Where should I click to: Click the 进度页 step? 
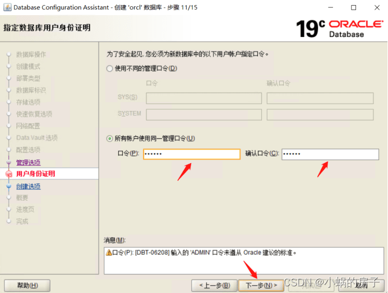pyautogui.click(x=25, y=210)
